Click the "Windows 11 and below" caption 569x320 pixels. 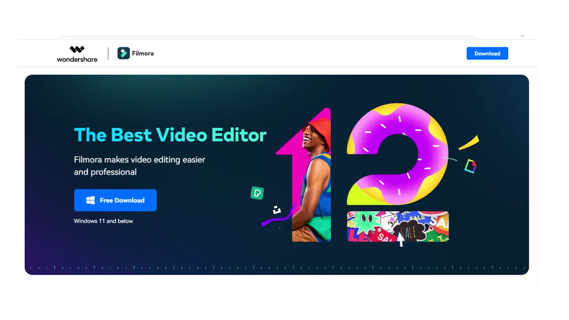pos(103,221)
